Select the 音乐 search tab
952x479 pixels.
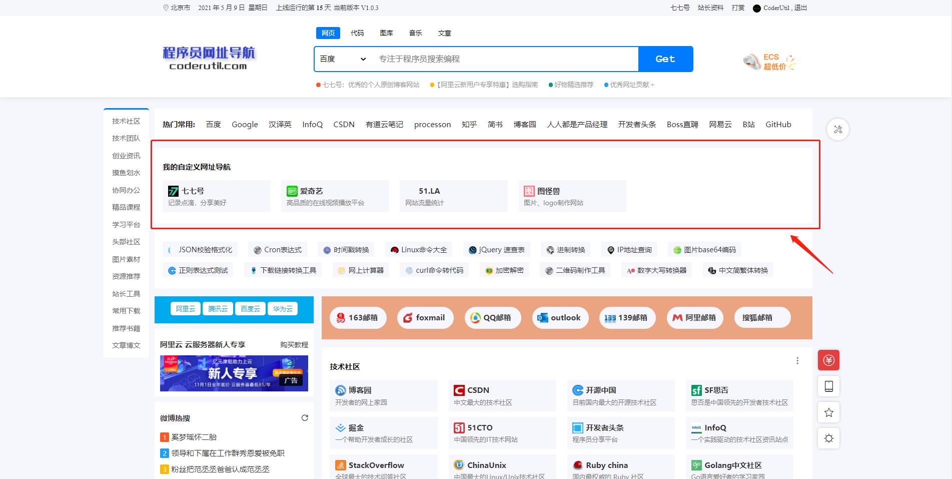(x=415, y=33)
